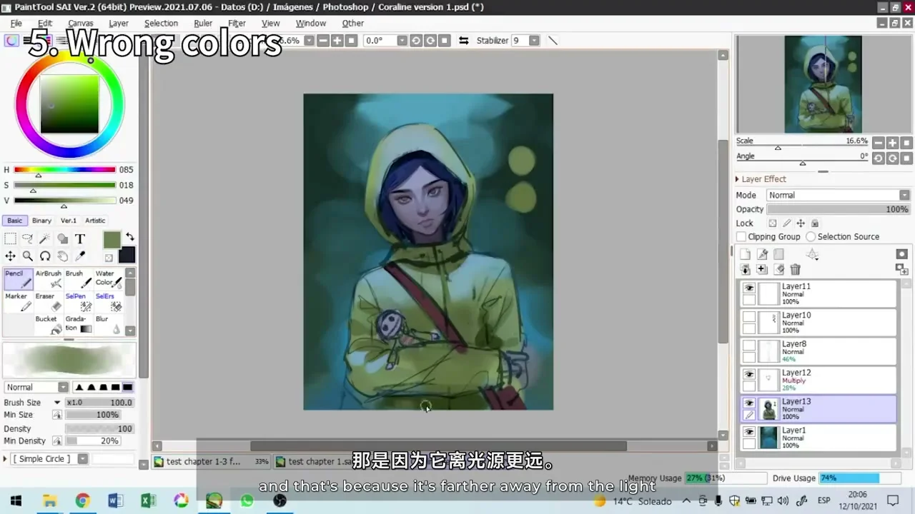
Task: Open the Filter menu
Action: coord(237,24)
